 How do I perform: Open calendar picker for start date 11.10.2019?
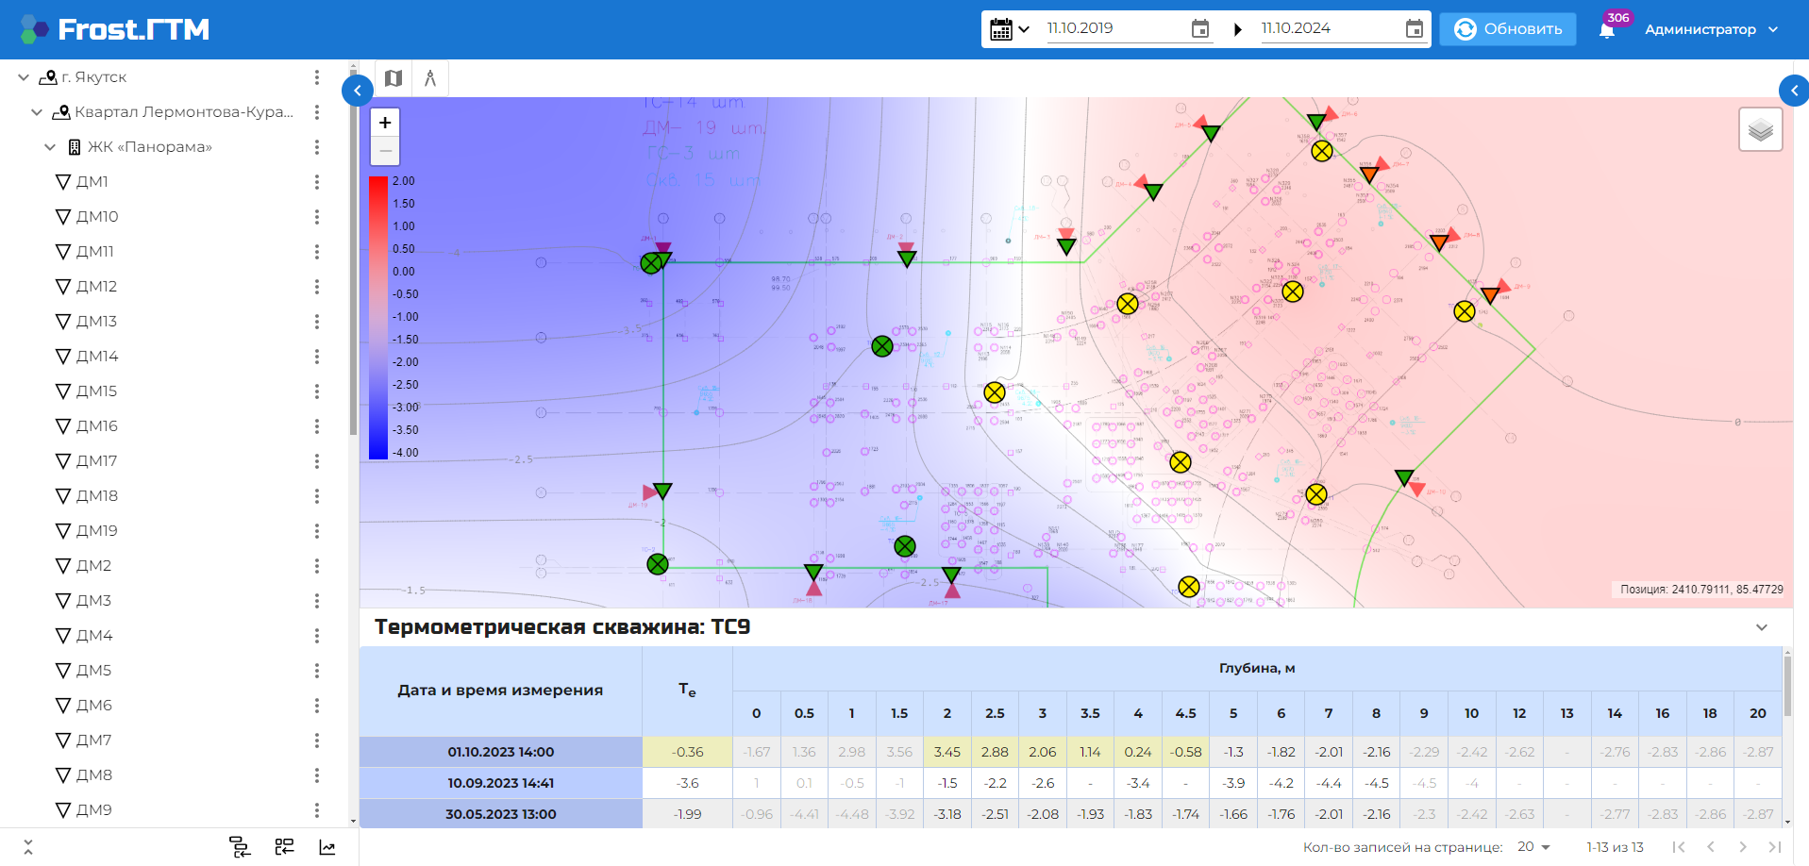click(x=1199, y=29)
